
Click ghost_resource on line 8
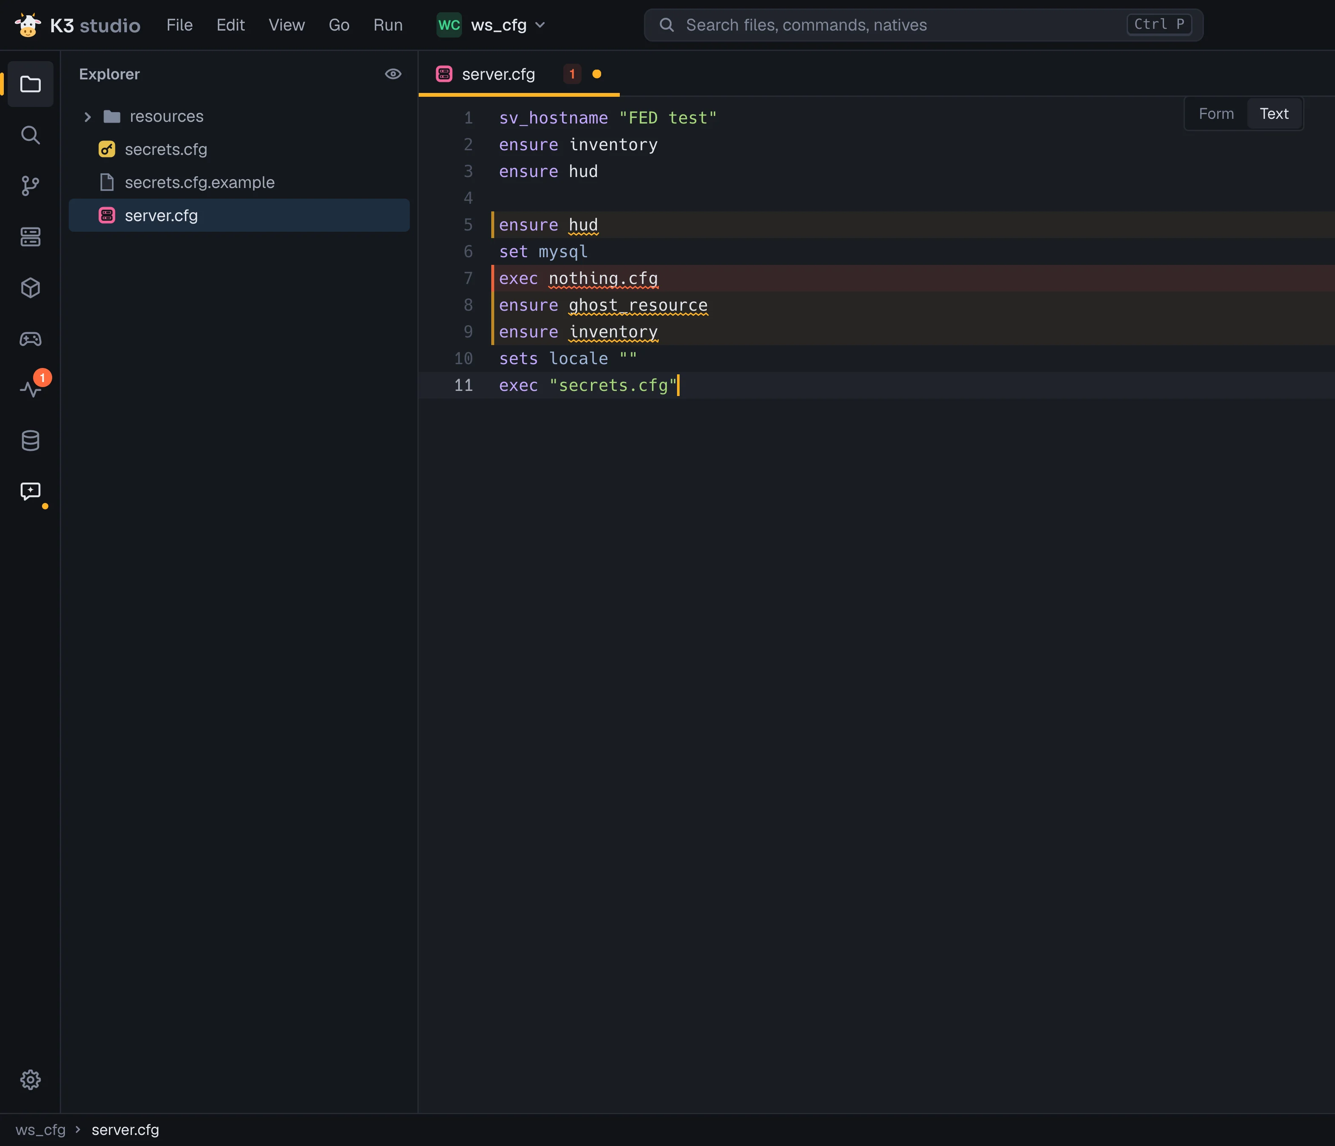point(638,306)
